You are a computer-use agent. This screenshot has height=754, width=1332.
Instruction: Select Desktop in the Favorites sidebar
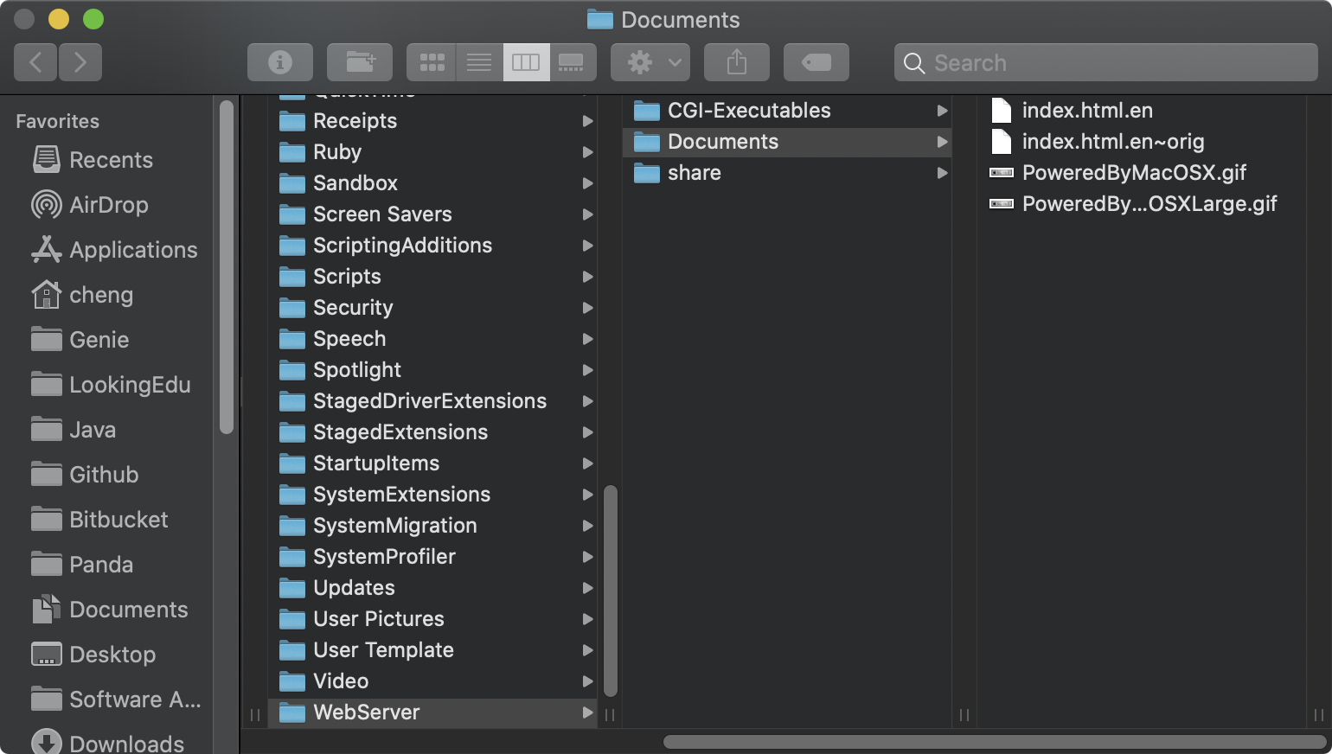pos(112,655)
